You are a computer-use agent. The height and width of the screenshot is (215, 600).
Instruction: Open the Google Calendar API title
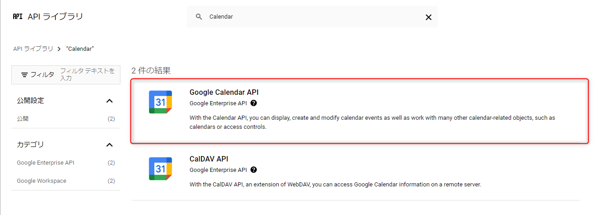tap(224, 92)
